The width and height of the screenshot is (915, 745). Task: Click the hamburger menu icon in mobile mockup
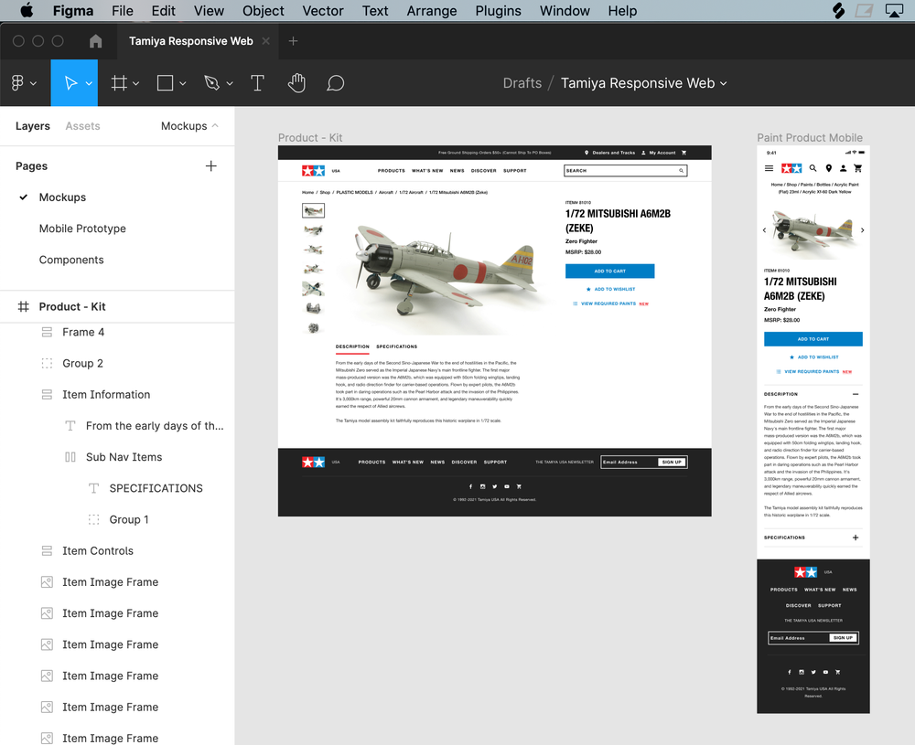[770, 168]
